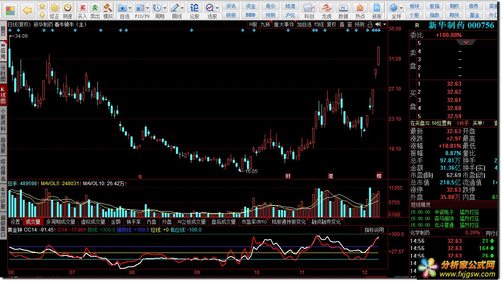Switch to the 换手率 turnover tab
The height and width of the screenshot is (281, 502).
coord(133,222)
